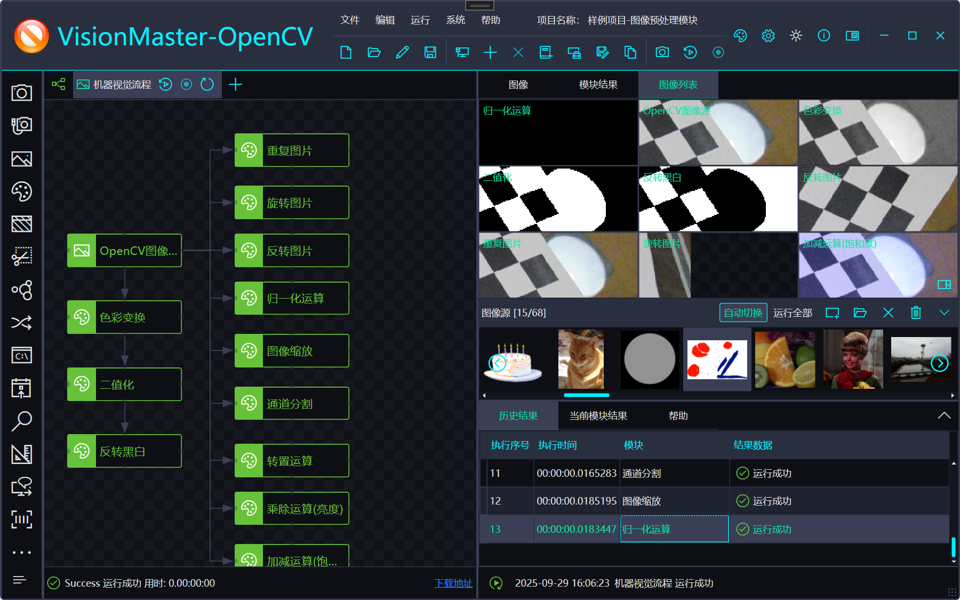
Task: Open the 二值化 image tile
Action: tap(558, 199)
